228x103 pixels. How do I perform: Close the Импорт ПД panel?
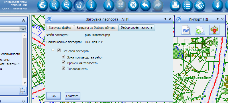pos(222,19)
